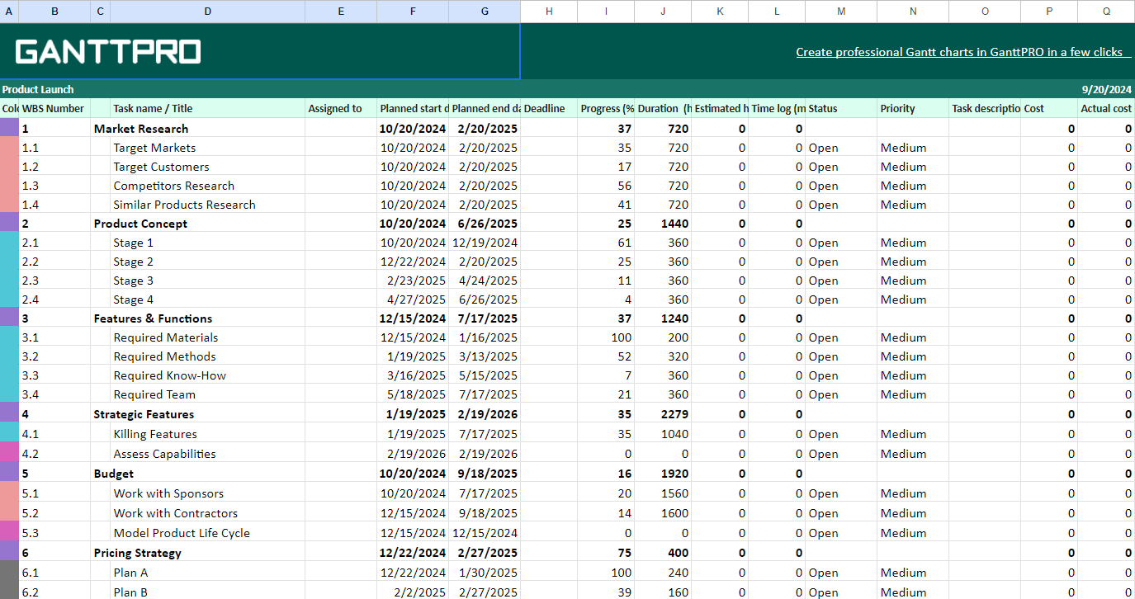Select column D header
This screenshot has height=599, width=1135.
tap(207, 12)
